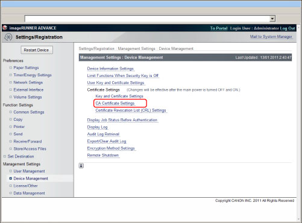Click the Certificate Settings heading text
The width and height of the screenshot is (302, 223).
[x=104, y=90]
